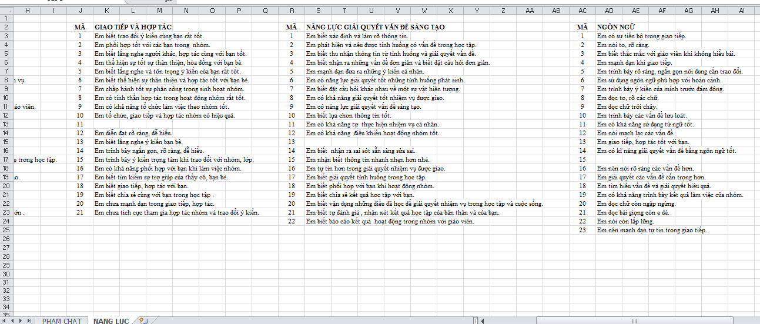Viewport: 760px width, 324px height.
Task: Select column S header
Action: click(x=319, y=10)
